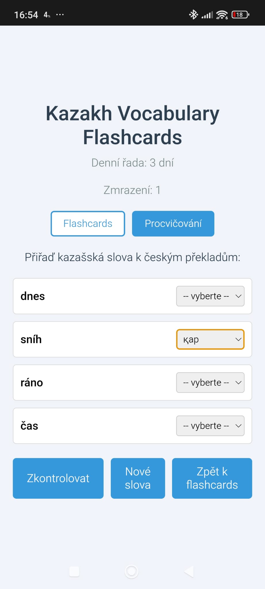Go back via Zpět k flashcards
Viewport: 265px width, 589px height.
(x=212, y=478)
